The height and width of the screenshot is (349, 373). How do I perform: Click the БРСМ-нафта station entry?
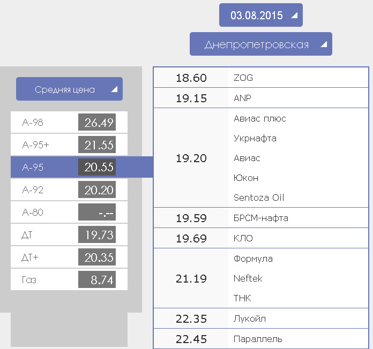[261, 218]
